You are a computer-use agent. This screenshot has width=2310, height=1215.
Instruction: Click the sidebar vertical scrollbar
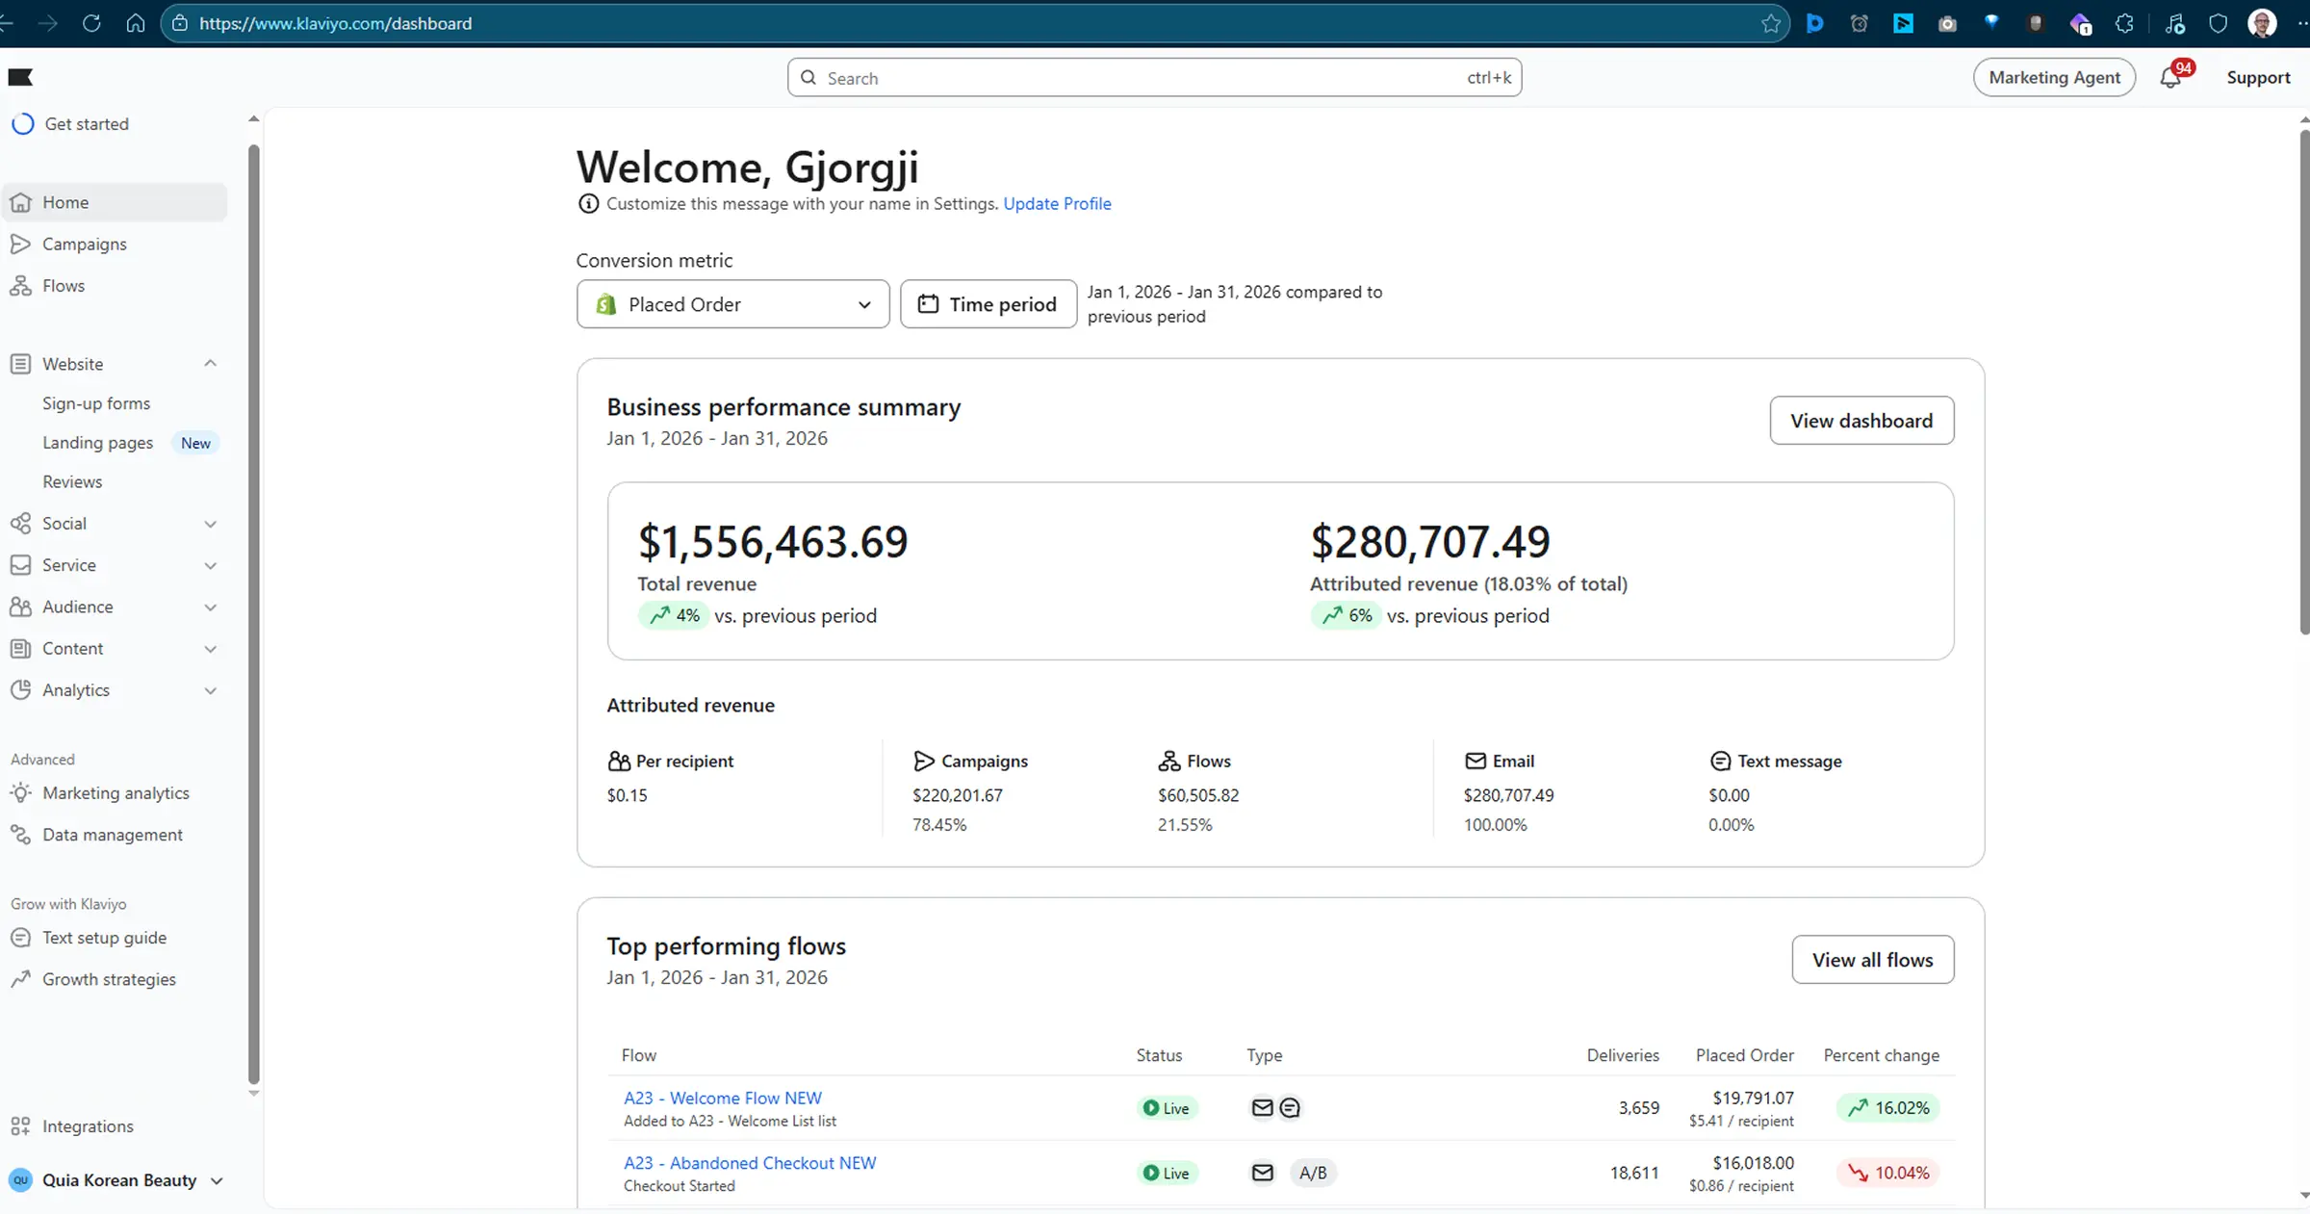(254, 614)
